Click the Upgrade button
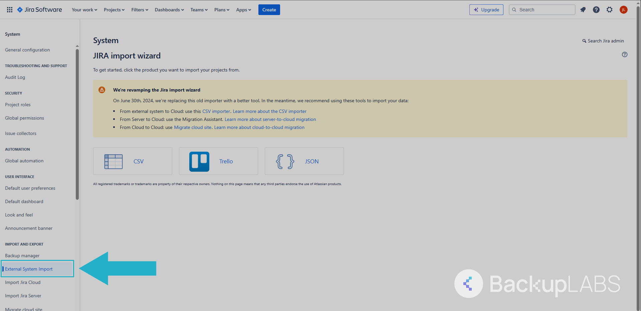 [x=486, y=10]
